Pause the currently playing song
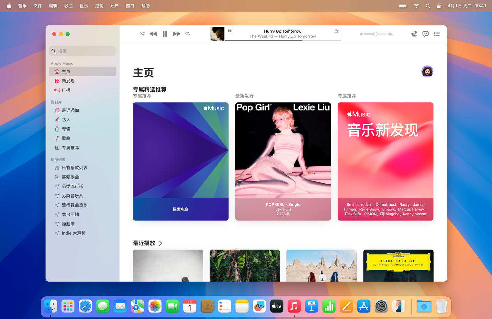Screen dimensions: 492x319 coord(165,34)
